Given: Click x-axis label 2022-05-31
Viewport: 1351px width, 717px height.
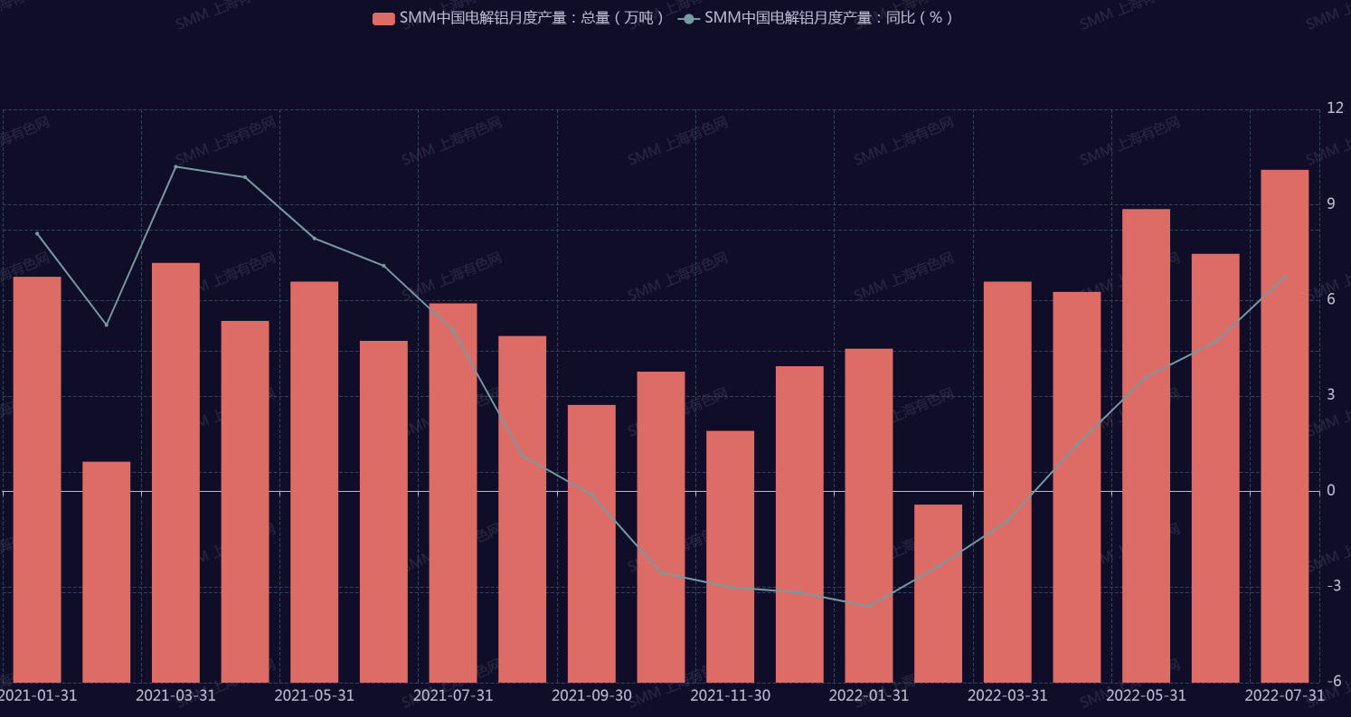Looking at the screenshot, I should click(x=1147, y=695).
